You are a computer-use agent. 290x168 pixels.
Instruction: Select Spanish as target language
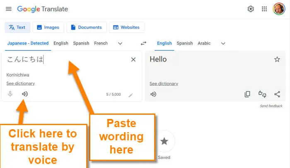(x=185, y=43)
